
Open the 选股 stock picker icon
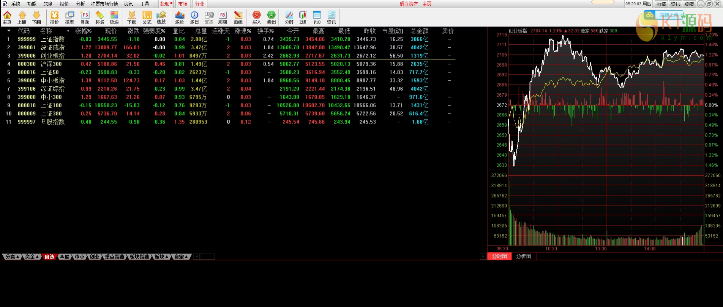point(161,17)
